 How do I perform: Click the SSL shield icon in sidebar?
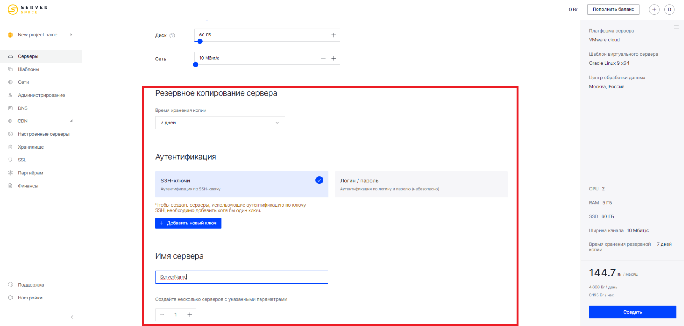10,160
